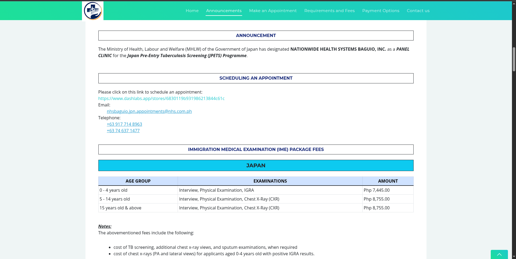Open the Home menu item

coord(192,11)
